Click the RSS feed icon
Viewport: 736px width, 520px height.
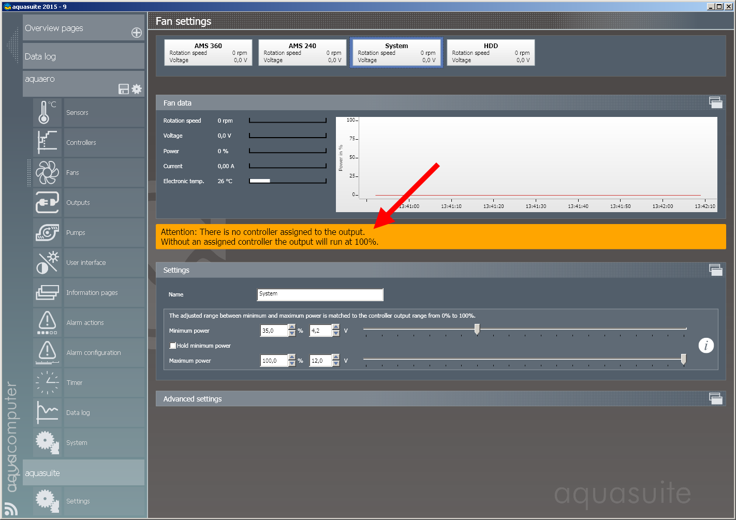tap(11, 509)
